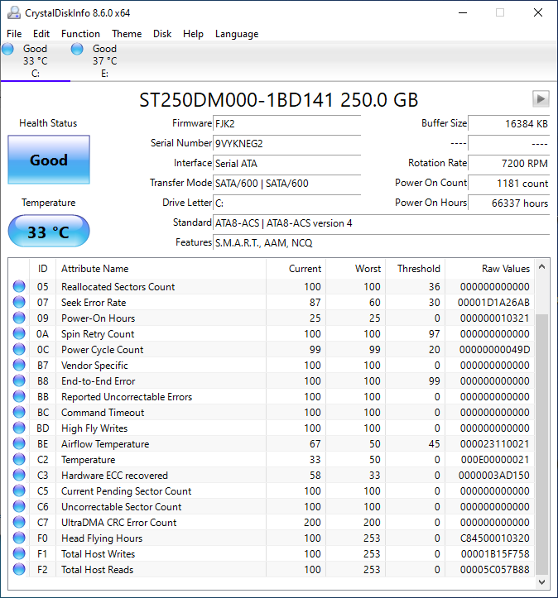Screen dimensions: 558x598
Task: Open the File menu
Action: point(14,34)
